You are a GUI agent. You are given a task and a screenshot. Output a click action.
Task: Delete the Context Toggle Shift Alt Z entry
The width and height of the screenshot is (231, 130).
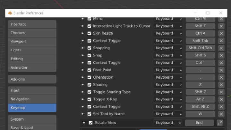click(x=221, y=107)
